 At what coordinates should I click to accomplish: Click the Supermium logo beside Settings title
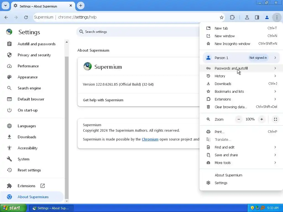point(9,32)
